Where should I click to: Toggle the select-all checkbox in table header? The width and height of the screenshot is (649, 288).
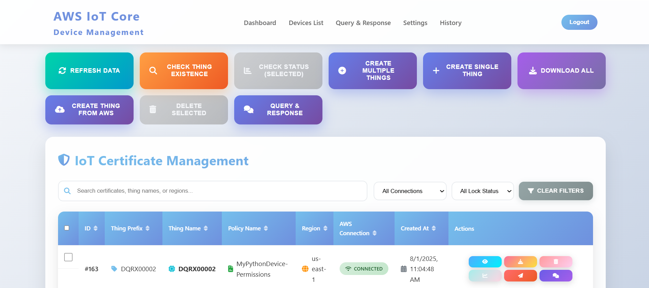pyautogui.click(x=67, y=228)
